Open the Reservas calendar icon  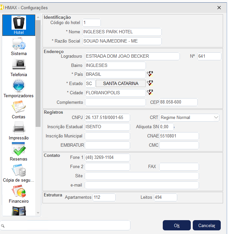click(x=19, y=149)
